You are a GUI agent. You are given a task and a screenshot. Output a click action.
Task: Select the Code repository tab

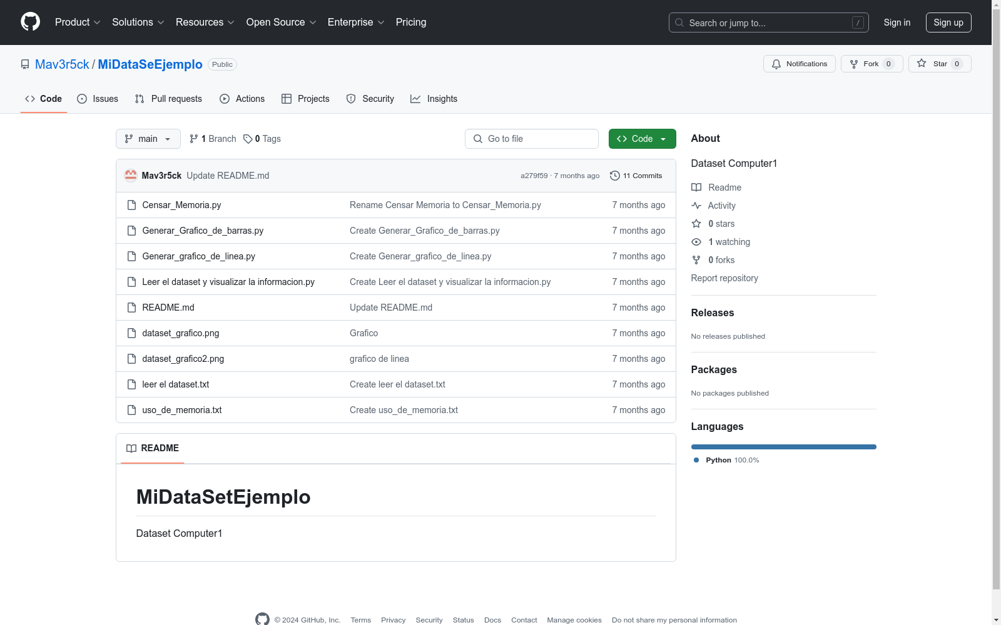(x=43, y=99)
